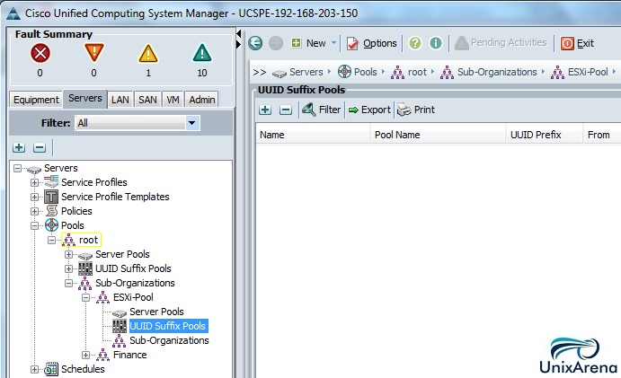Image resolution: width=621 pixels, height=378 pixels.
Task: Expand the Finance organization node
Action: click(x=85, y=355)
